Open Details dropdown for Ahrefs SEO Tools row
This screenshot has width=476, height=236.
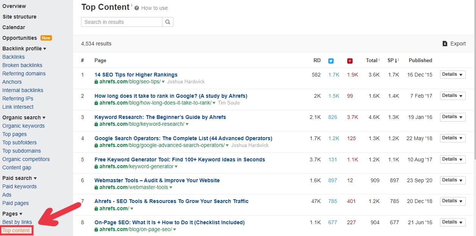pos(453,201)
